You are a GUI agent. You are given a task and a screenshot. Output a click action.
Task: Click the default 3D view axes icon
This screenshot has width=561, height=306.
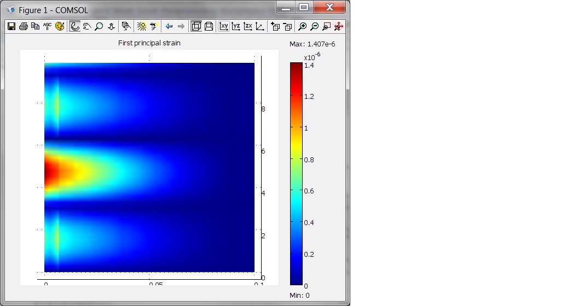(x=260, y=26)
